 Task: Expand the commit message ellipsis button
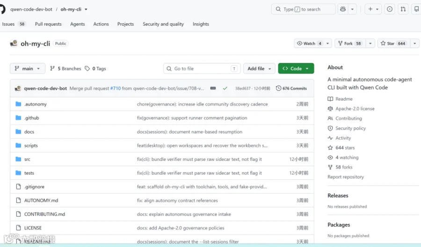pyautogui.click(x=213, y=88)
